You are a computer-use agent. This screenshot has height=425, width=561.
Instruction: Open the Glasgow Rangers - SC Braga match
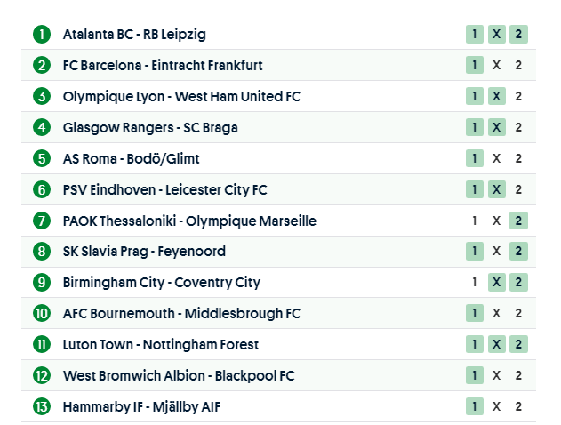point(150,127)
